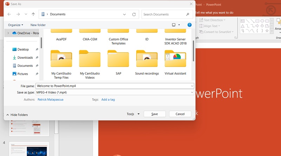Expand the shapes gallery More button

pyautogui.click(x=272, y=31)
